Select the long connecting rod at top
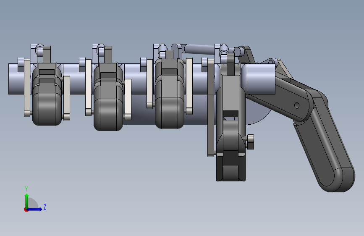The height and width of the screenshot is (236, 364). (200, 50)
